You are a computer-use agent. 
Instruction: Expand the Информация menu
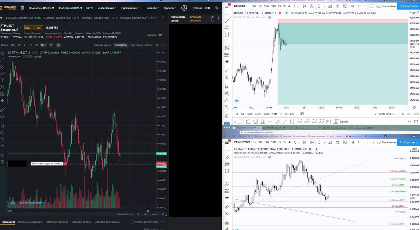tap(107, 8)
